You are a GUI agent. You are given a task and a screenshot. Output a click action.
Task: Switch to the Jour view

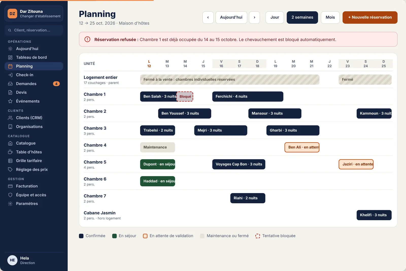[275, 18]
